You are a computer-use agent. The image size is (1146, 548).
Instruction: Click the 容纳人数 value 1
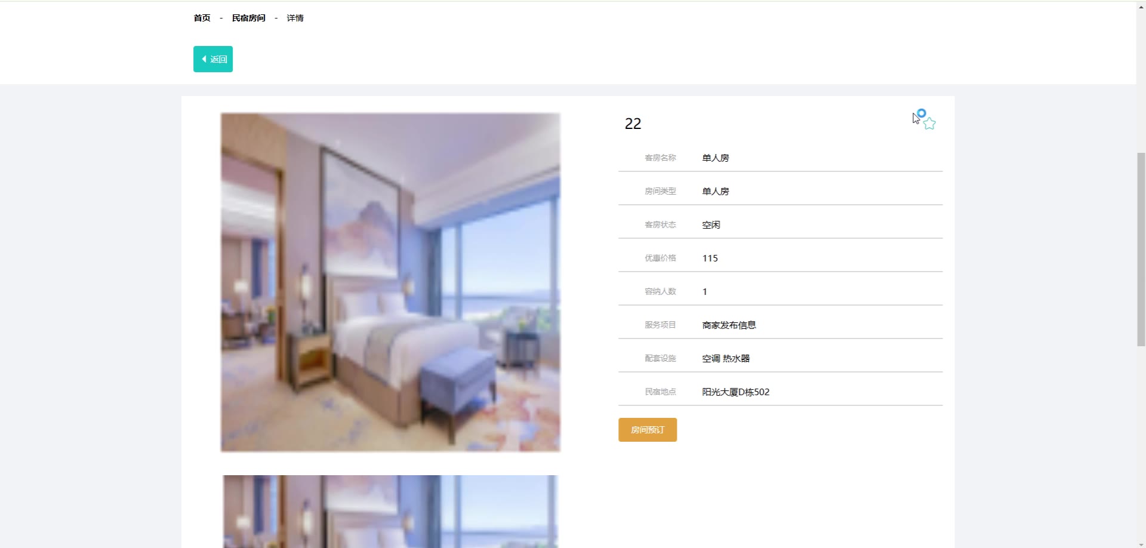[x=705, y=291]
